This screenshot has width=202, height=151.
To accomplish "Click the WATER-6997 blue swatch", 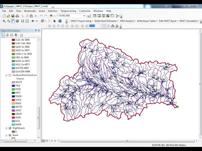I will [13, 68].
